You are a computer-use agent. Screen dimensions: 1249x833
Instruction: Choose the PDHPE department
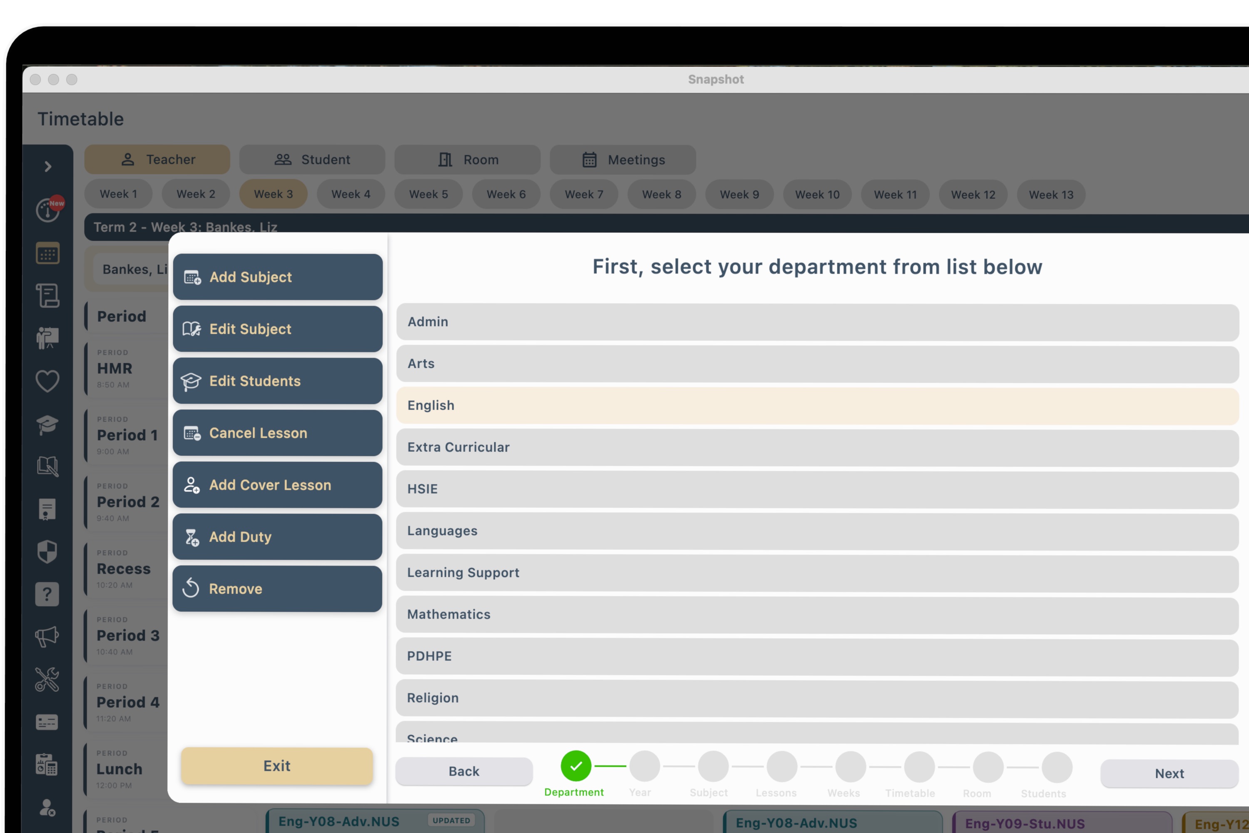(x=818, y=657)
